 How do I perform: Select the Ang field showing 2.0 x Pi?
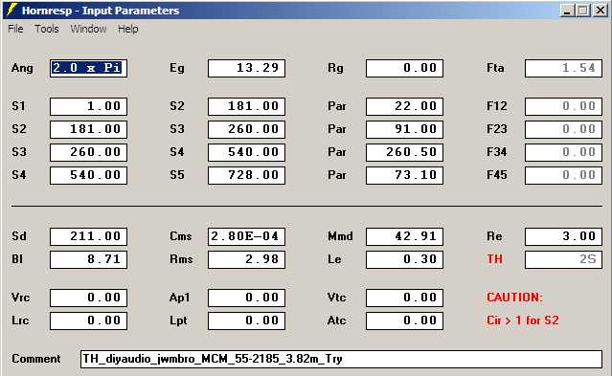[x=89, y=68]
